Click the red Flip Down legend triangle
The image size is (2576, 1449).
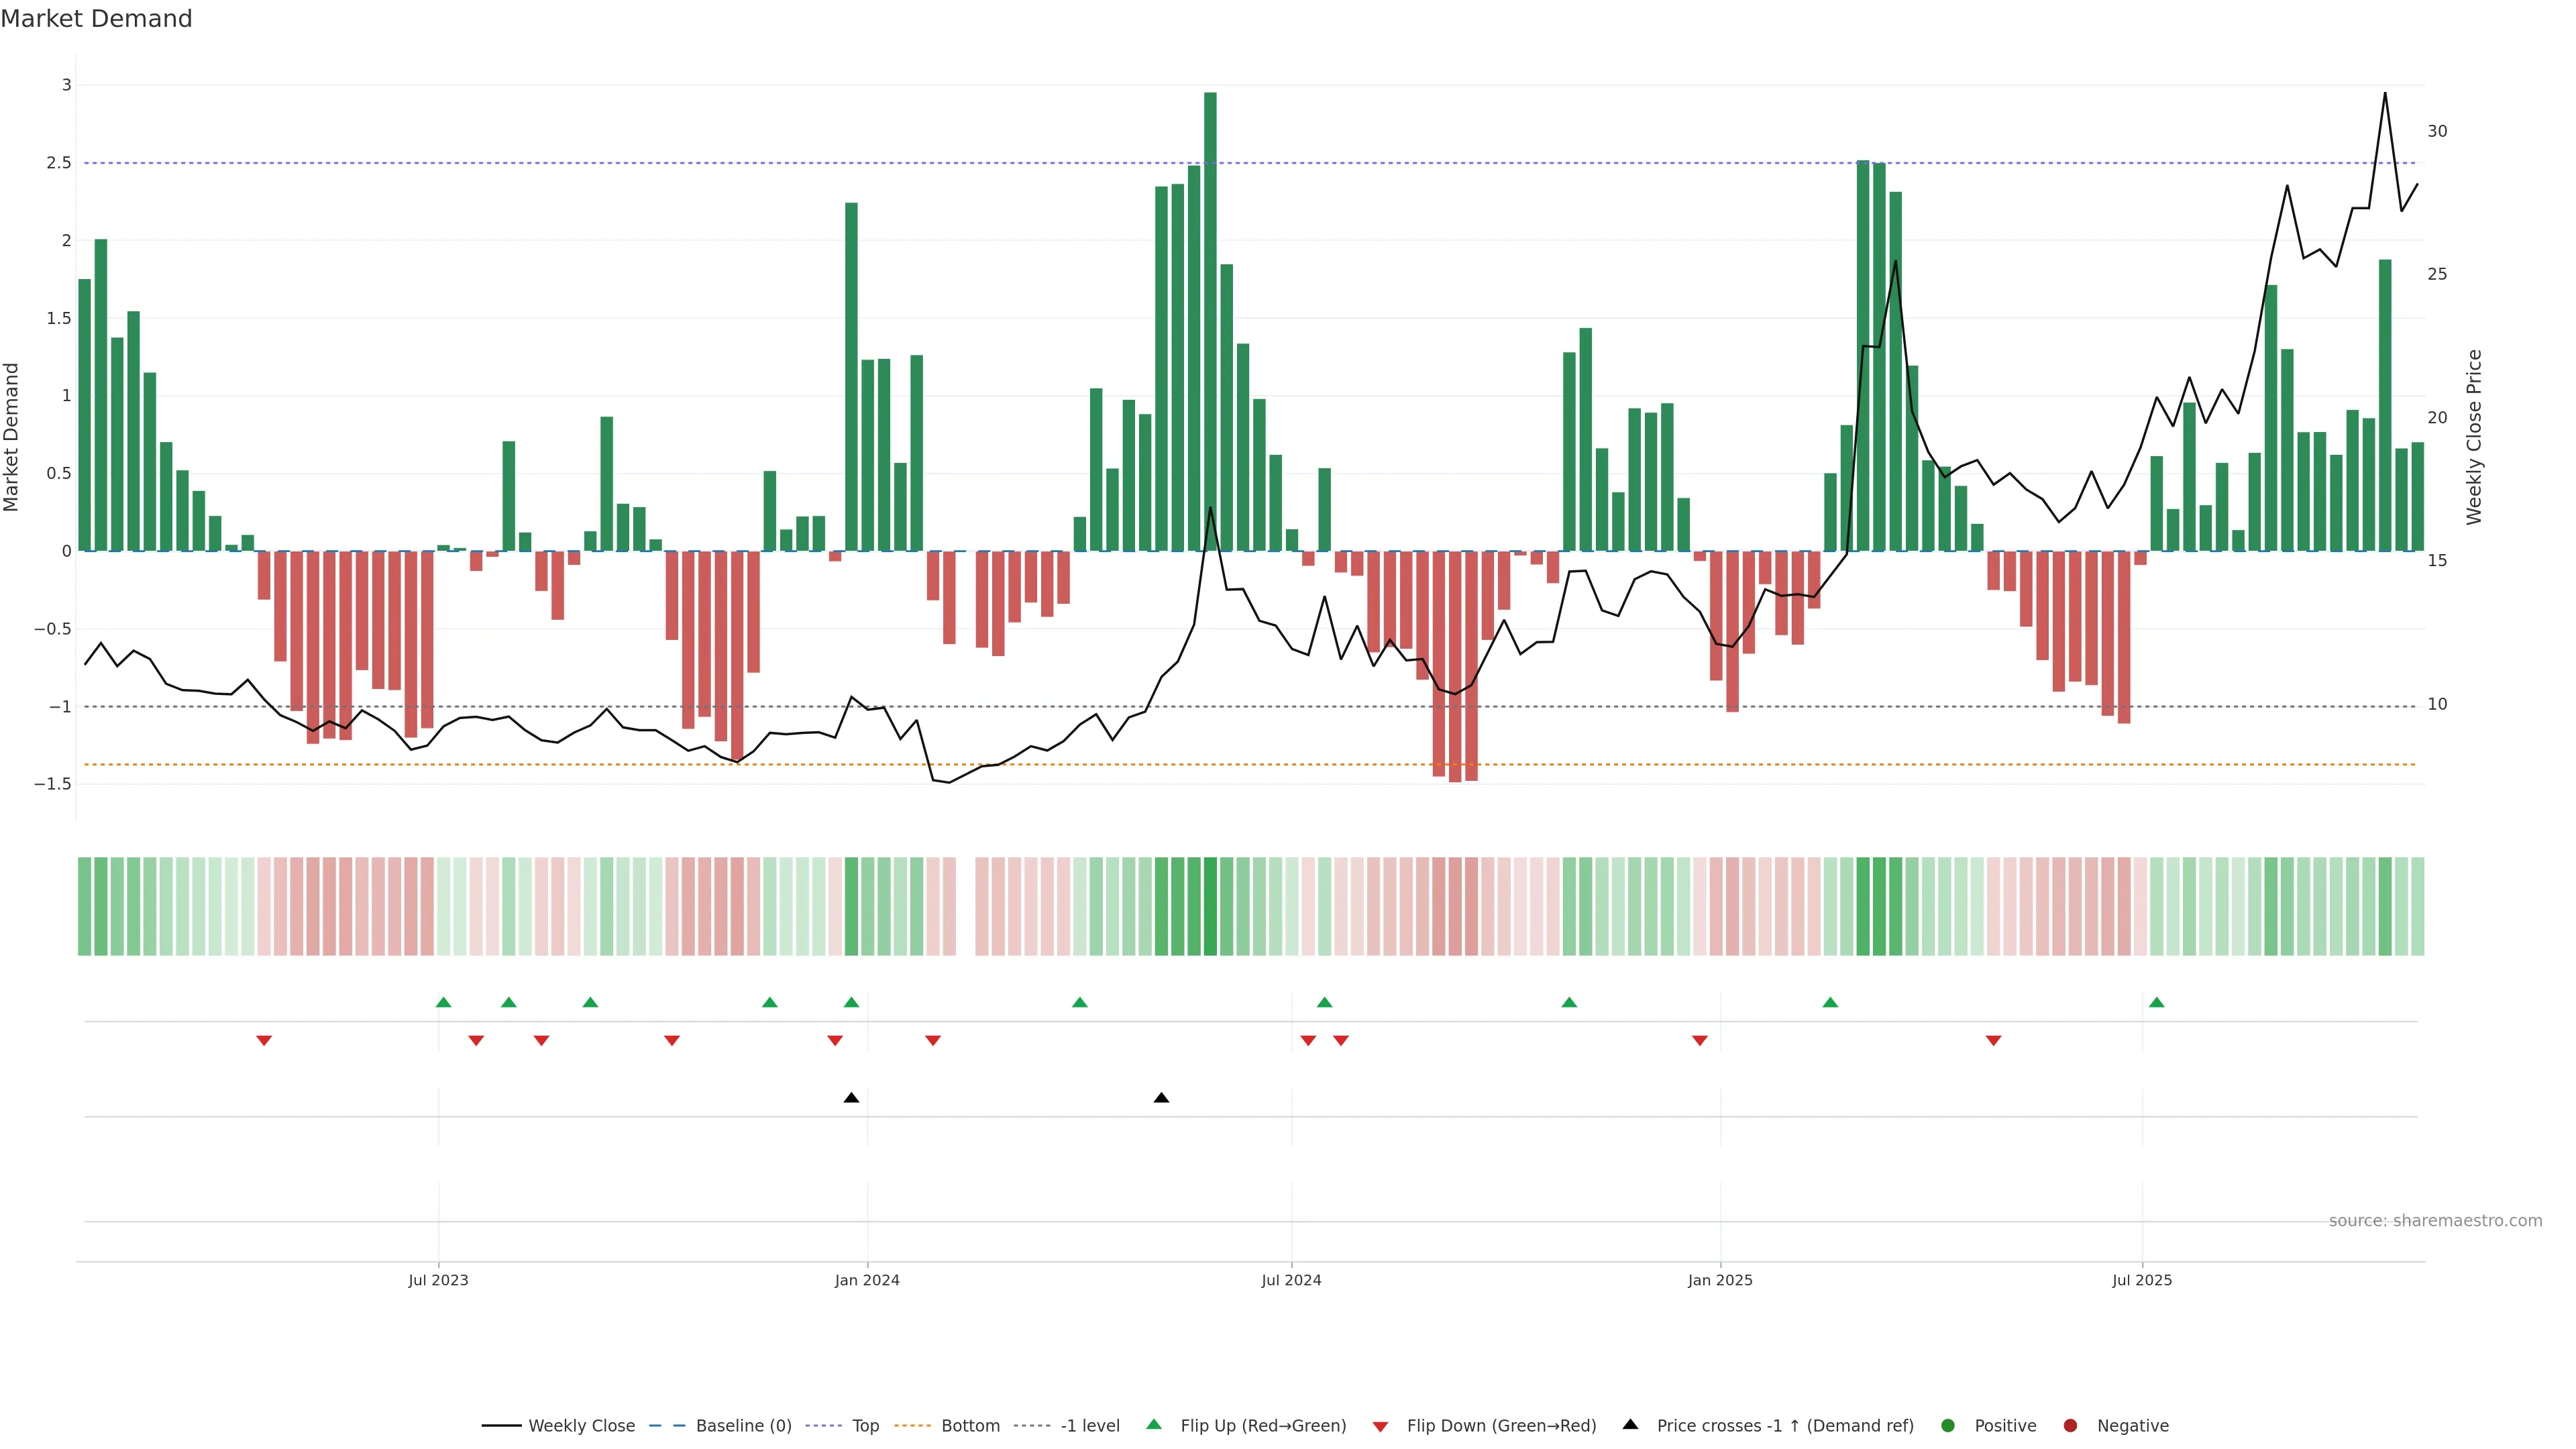(1380, 1426)
